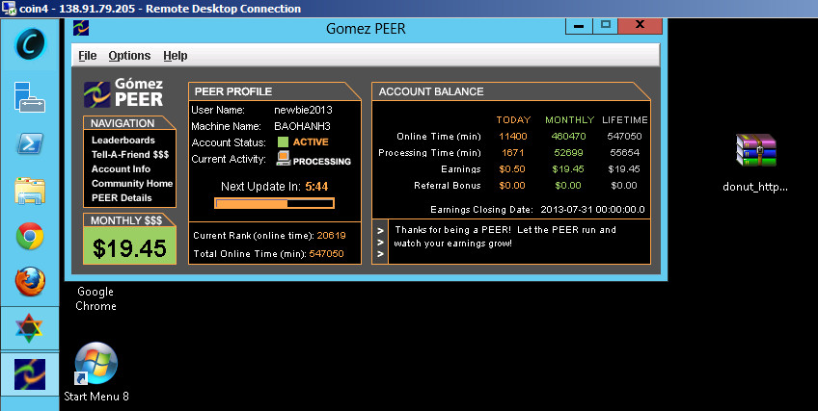Close the Gomez PEER window

pos(641,26)
